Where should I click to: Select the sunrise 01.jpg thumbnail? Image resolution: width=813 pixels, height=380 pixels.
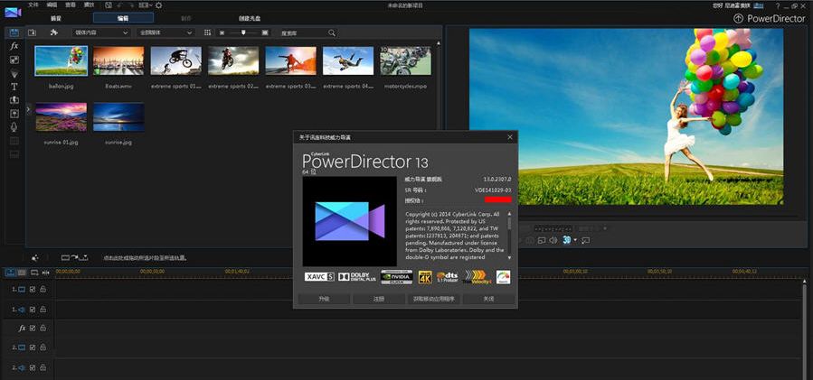[x=61, y=117]
